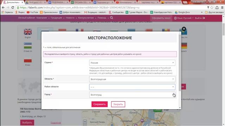This screenshot has height=126, width=225.
Task: Click the Закрыть button in the dialog
Action: 118,104
